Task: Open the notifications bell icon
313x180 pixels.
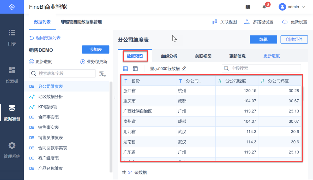Action: pyautogui.click(x=264, y=7)
